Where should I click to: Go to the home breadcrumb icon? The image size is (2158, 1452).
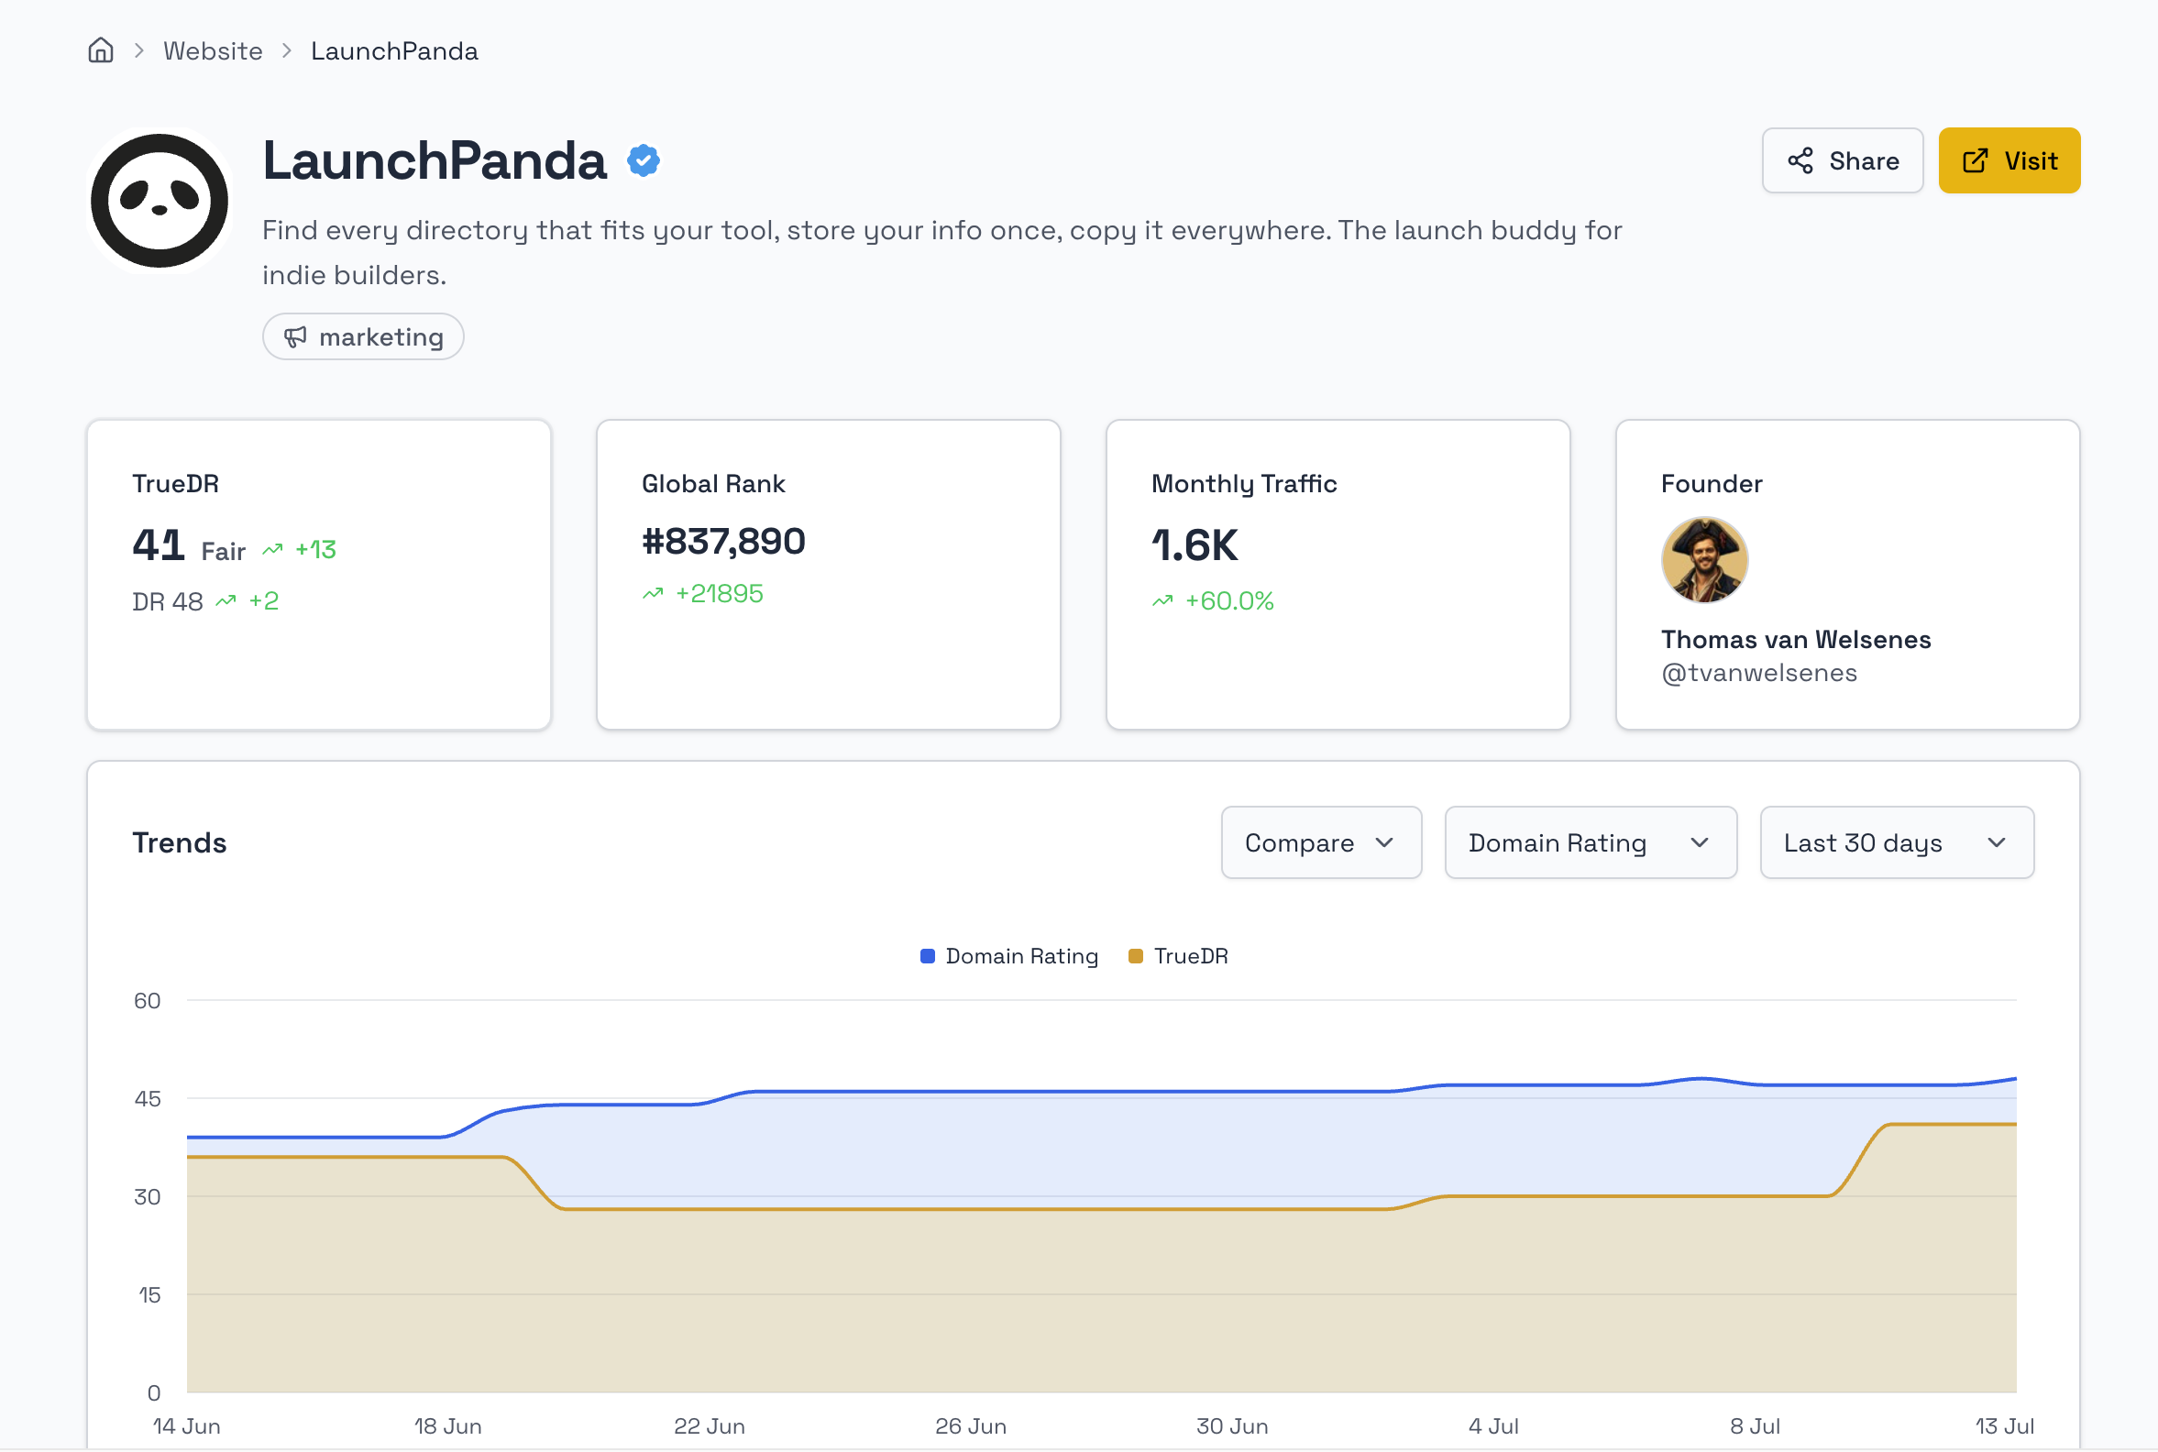(x=100, y=50)
